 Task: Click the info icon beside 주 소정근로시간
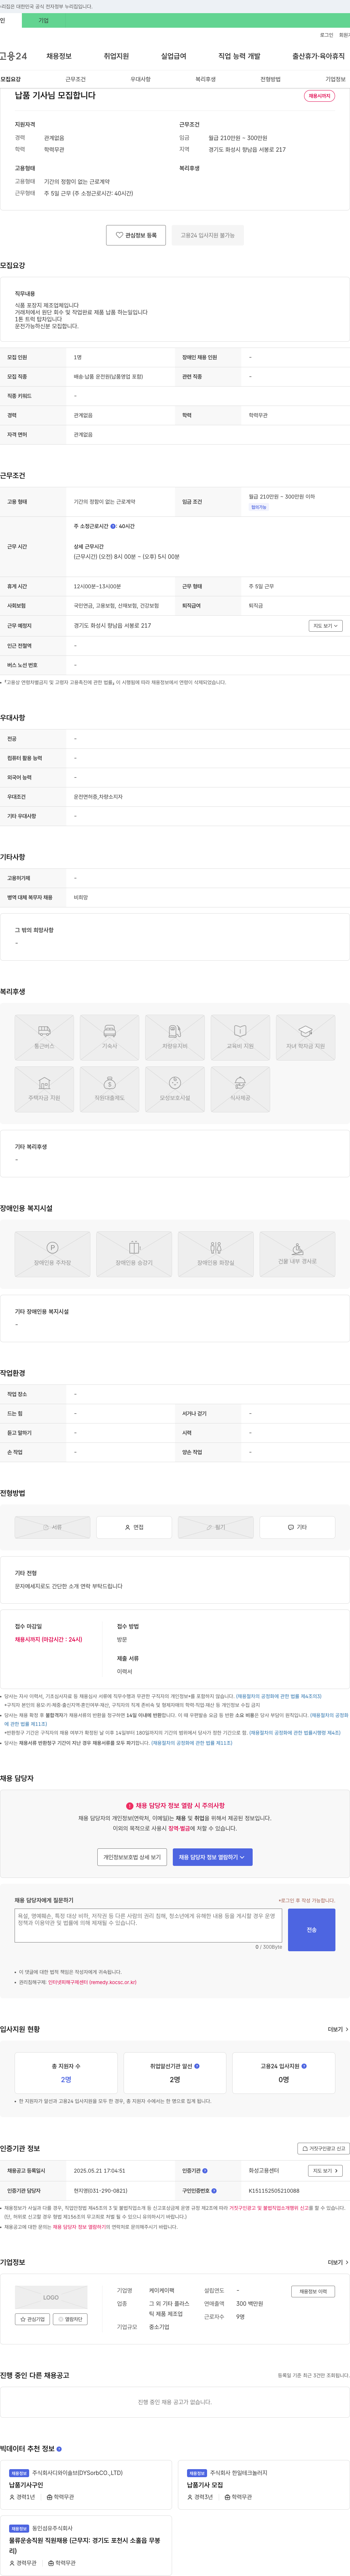point(113,526)
